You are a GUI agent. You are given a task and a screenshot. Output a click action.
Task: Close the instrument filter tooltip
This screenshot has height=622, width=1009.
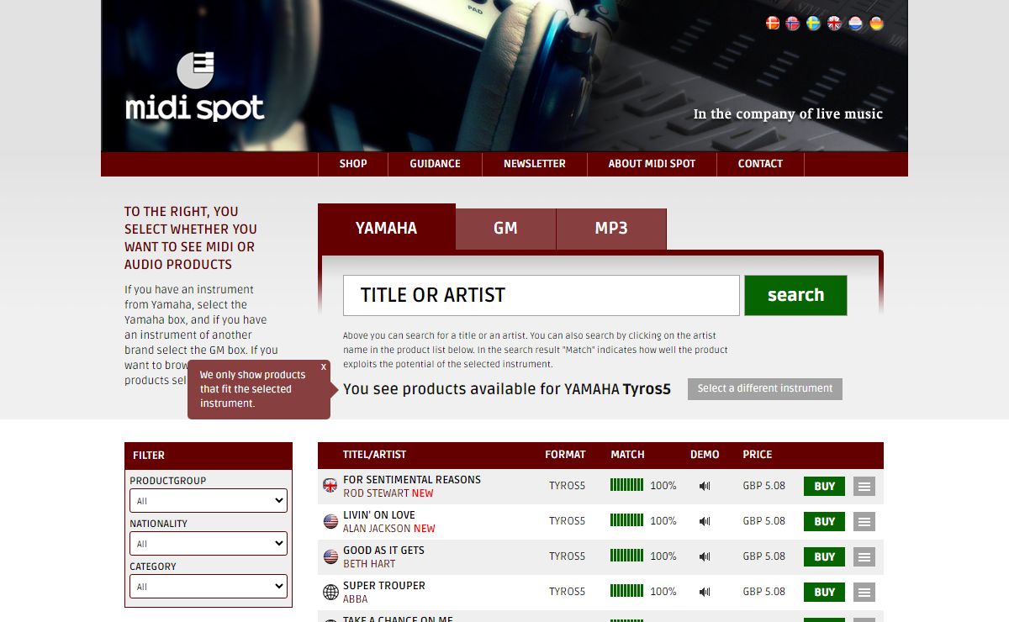point(324,367)
